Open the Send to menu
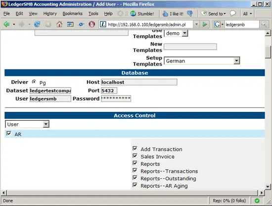The height and width of the screenshot is (206, 272). tap(214, 13)
